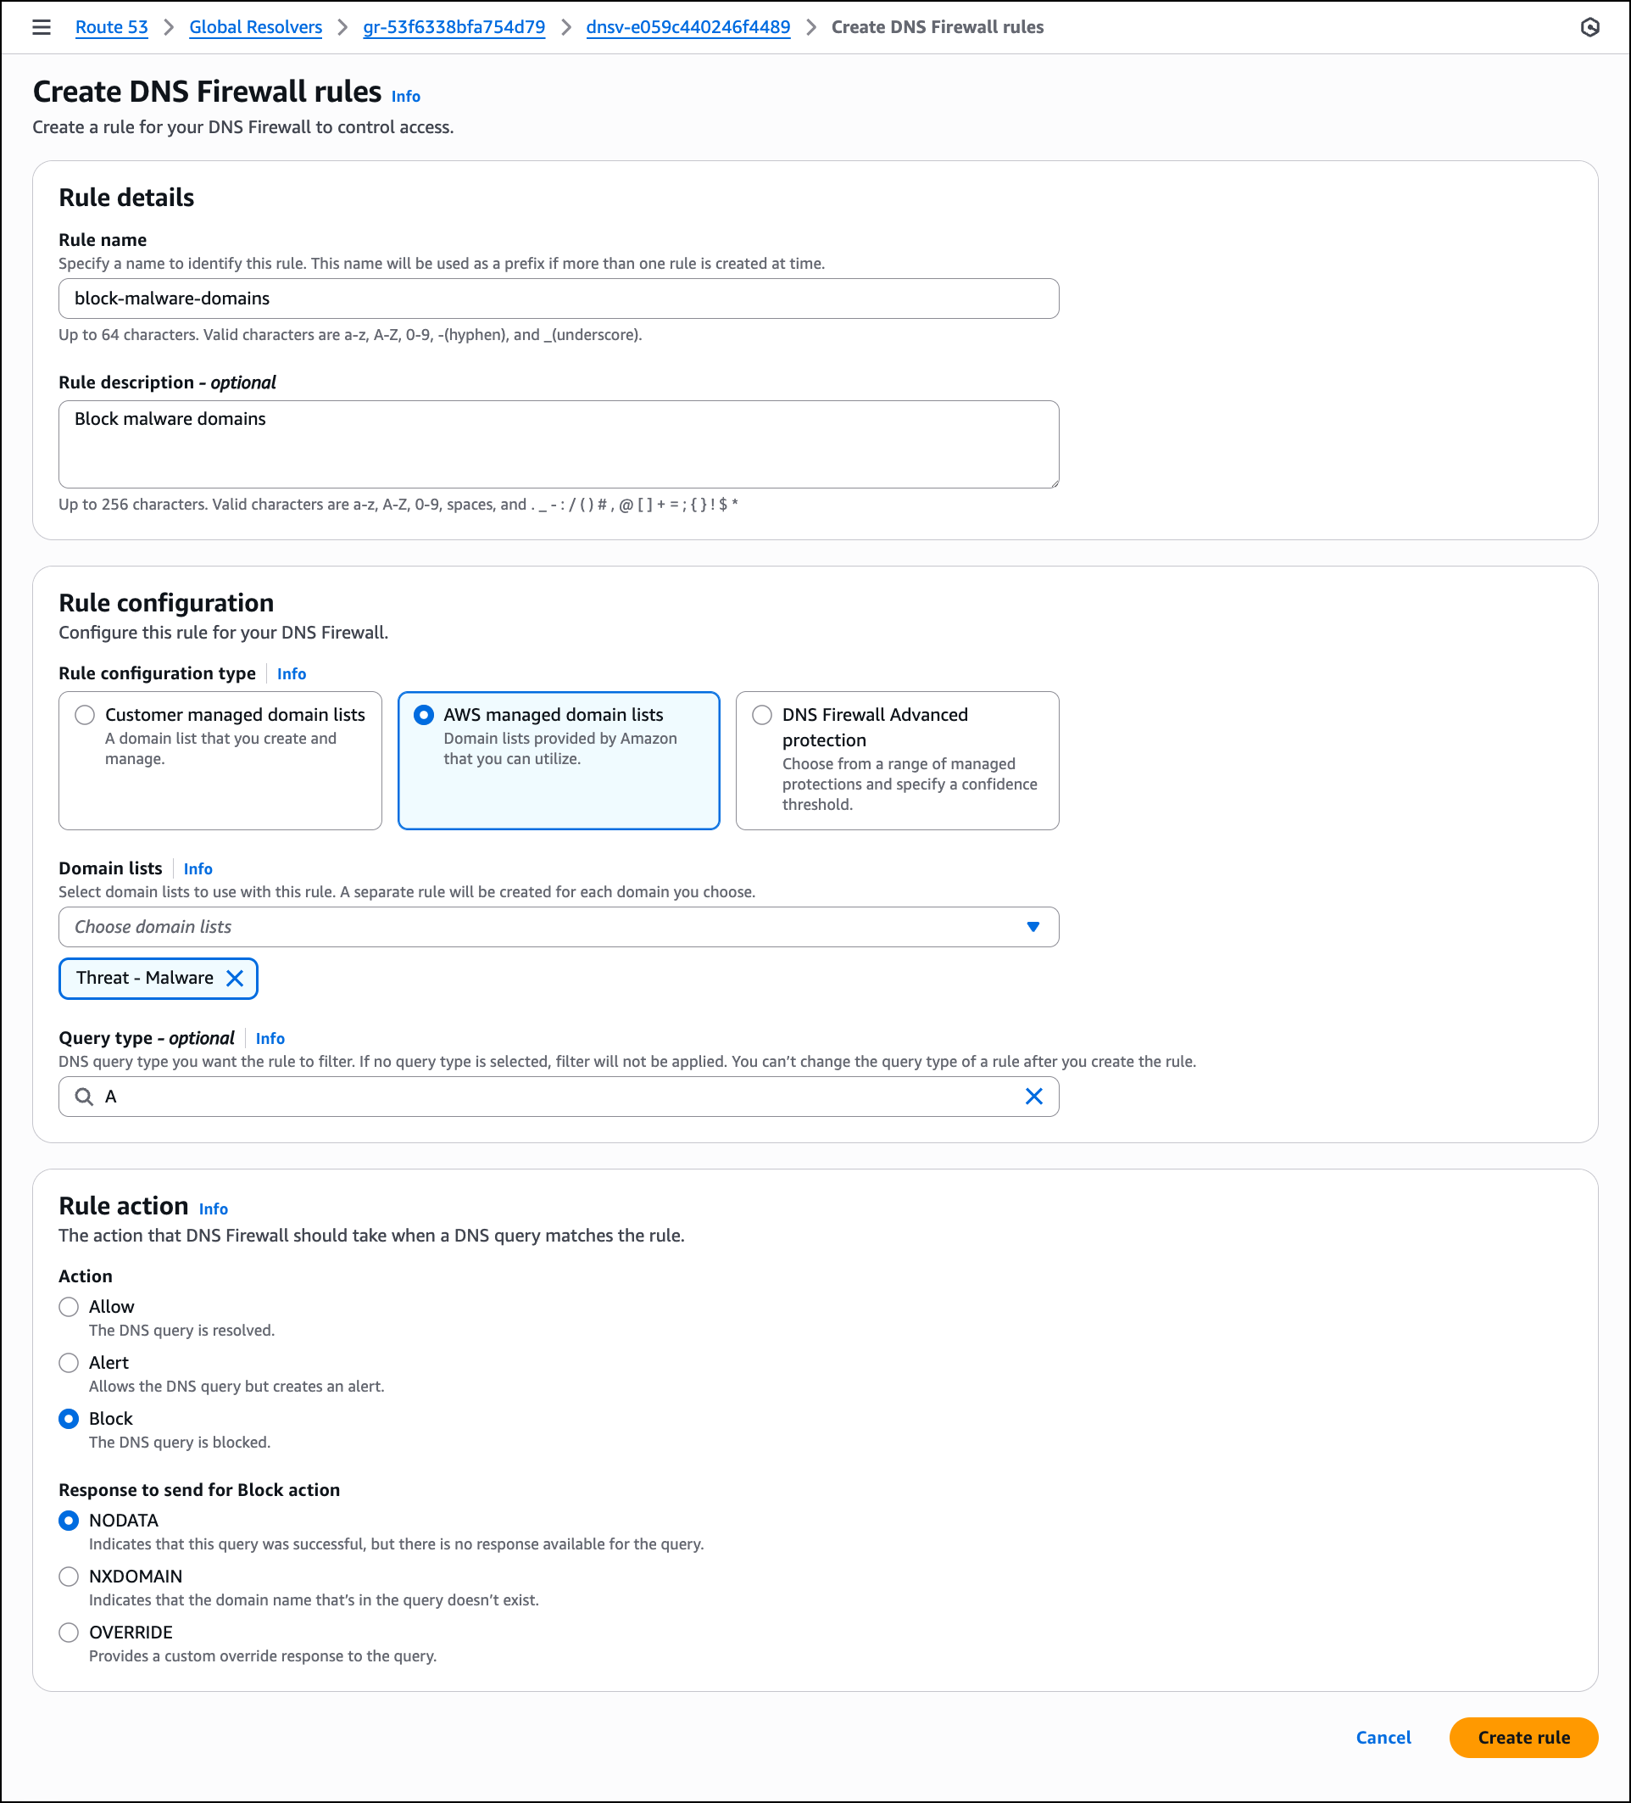
Task: Select the NXDOMAIN block response
Action: 69,1576
